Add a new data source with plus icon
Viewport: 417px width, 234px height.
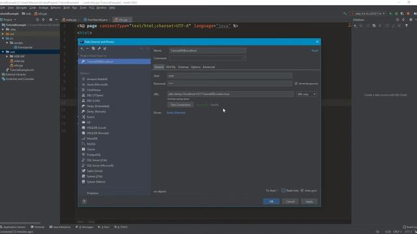point(82,49)
